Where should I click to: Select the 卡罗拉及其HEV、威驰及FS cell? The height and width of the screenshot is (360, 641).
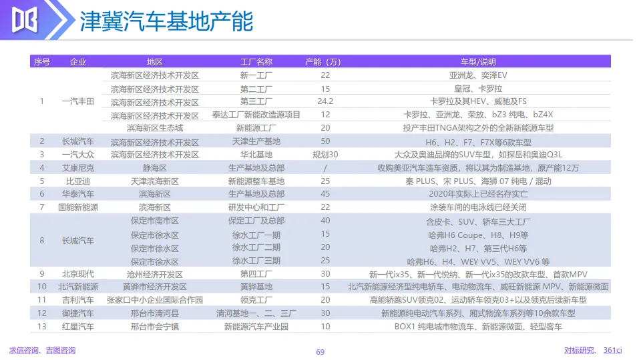[x=478, y=101]
